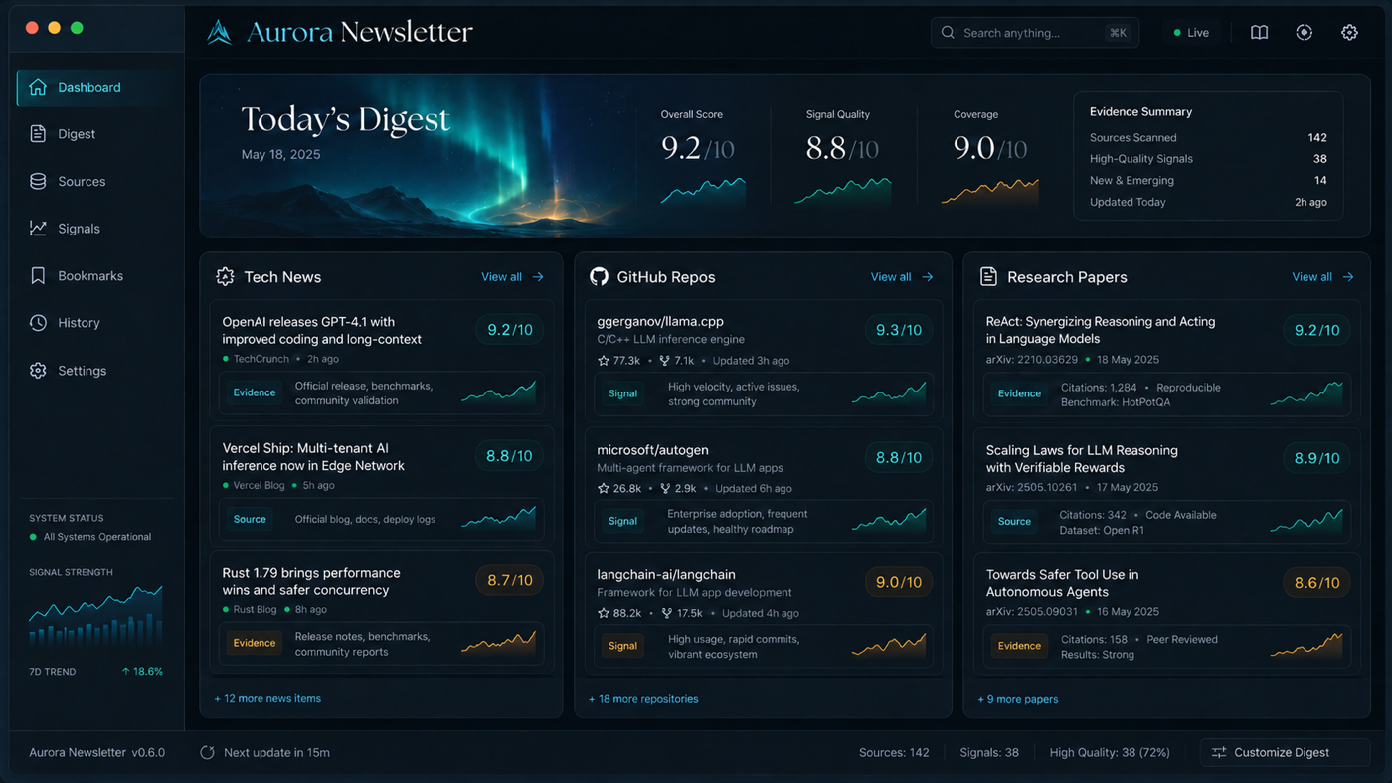Go to the Dashboard page in the sidebar
Screen dimensions: 1392x783
pyautogui.click(x=95, y=87)
